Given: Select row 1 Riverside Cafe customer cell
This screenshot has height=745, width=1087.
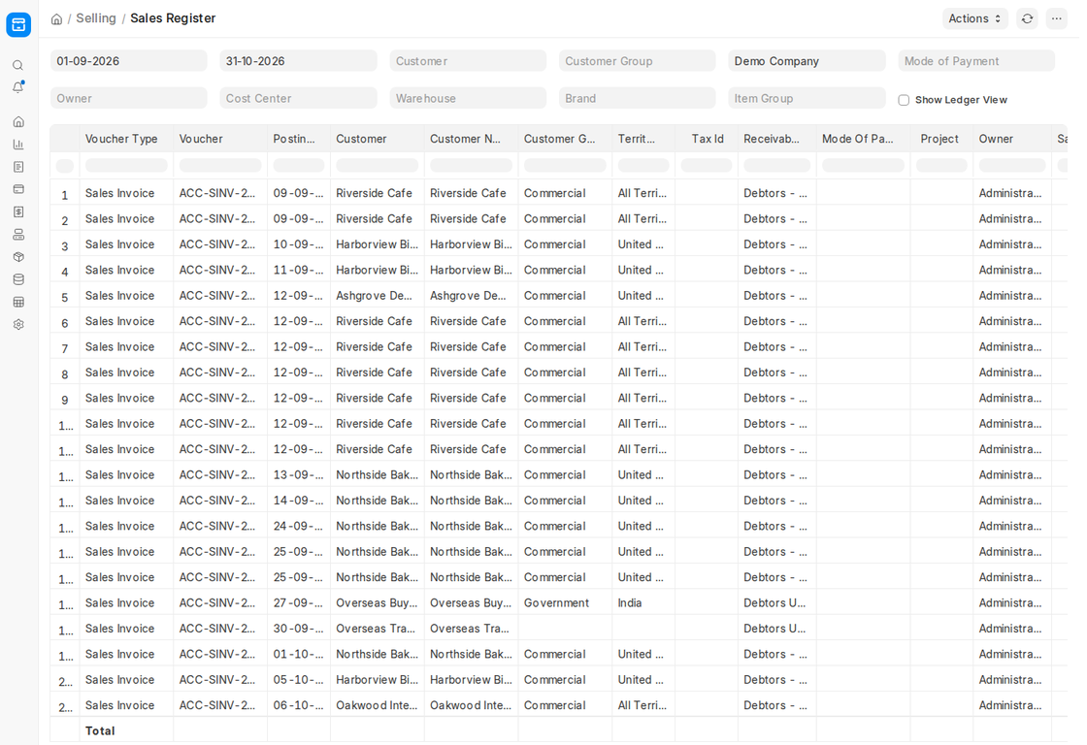Looking at the screenshot, I should [x=378, y=193].
